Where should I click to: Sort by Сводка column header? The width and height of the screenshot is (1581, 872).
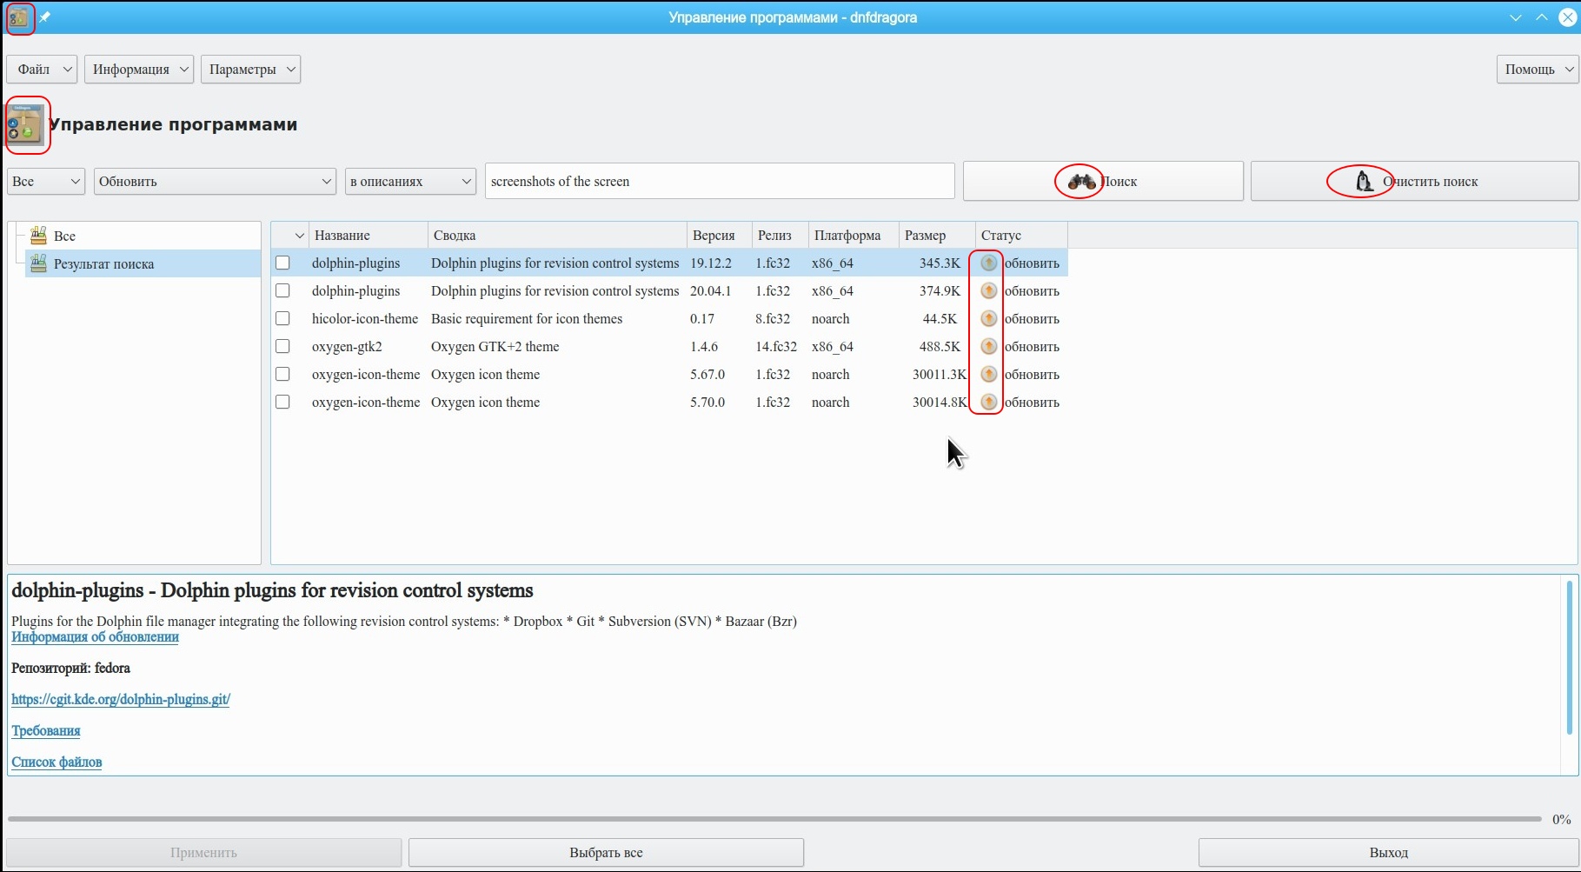point(557,236)
